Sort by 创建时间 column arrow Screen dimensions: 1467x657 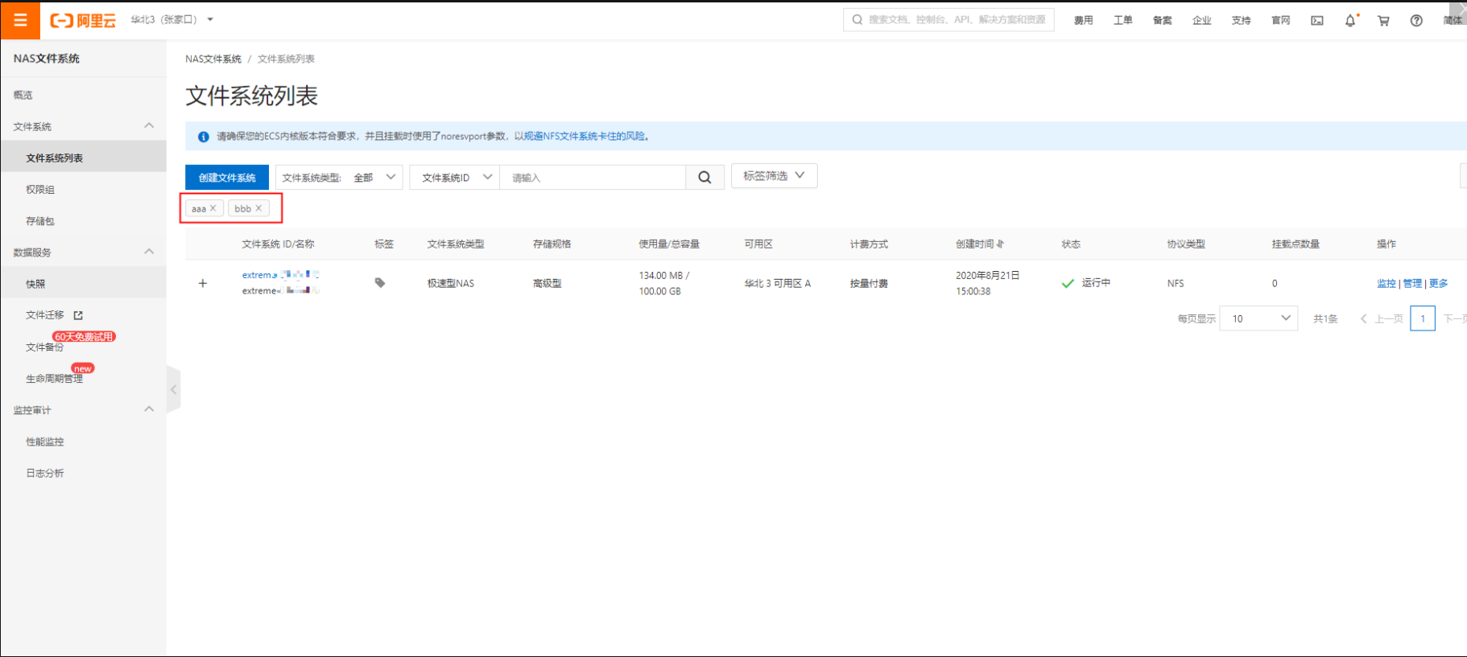click(1000, 244)
